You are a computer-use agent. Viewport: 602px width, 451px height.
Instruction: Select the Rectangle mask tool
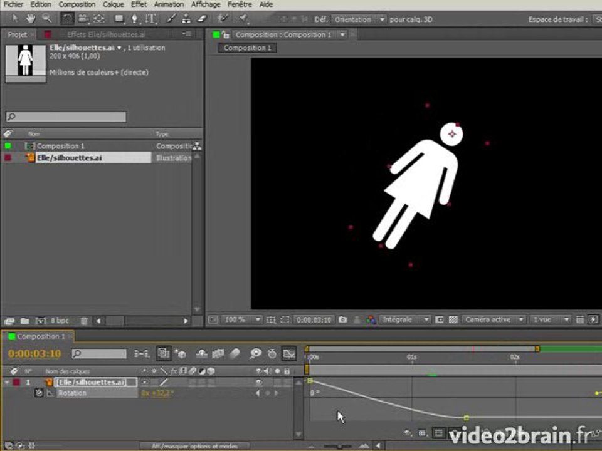click(x=119, y=18)
